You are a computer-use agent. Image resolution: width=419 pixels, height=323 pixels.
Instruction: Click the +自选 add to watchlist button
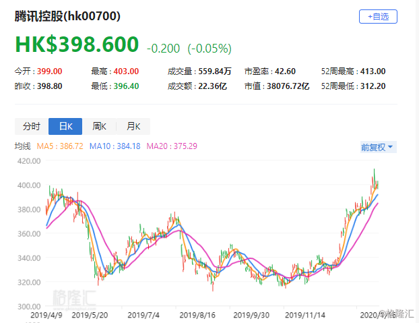tap(378, 17)
